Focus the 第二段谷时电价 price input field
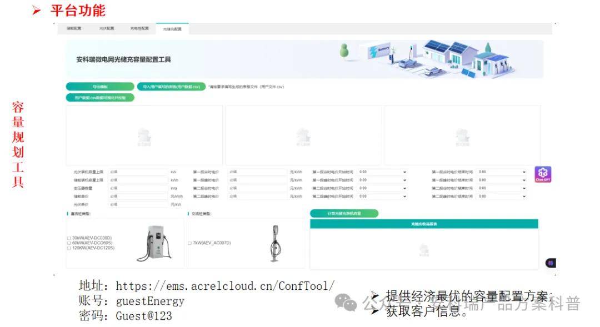 pos(258,188)
